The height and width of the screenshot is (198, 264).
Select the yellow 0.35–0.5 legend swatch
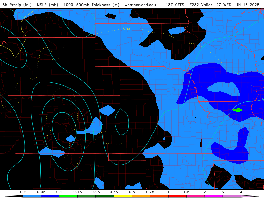point(123,196)
